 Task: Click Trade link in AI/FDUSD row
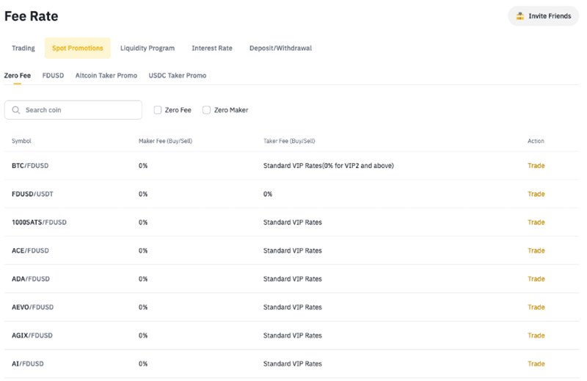coord(536,364)
